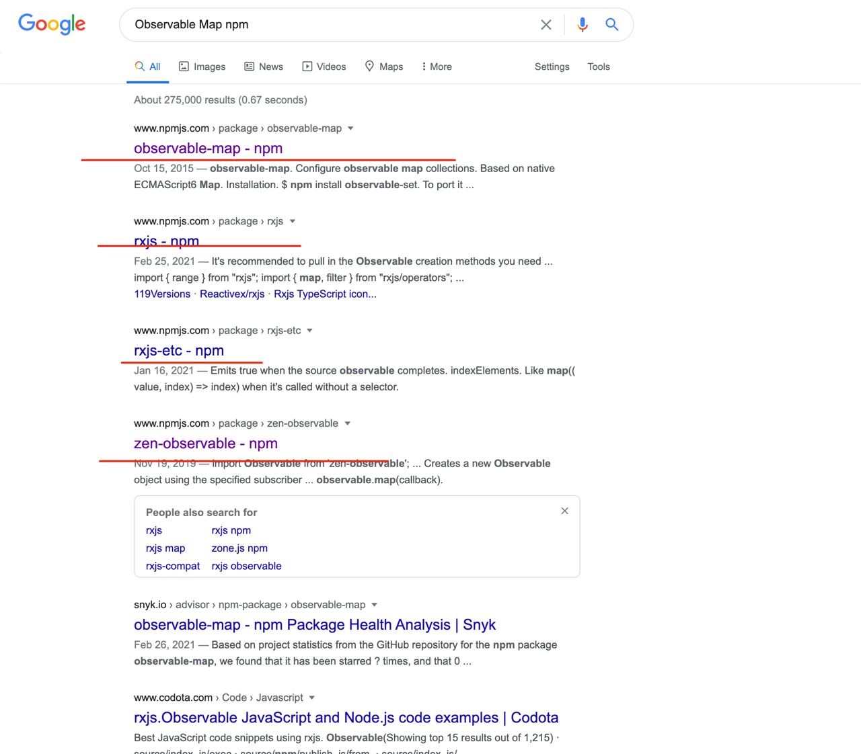Search for related term rxjs

pos(154,530)
